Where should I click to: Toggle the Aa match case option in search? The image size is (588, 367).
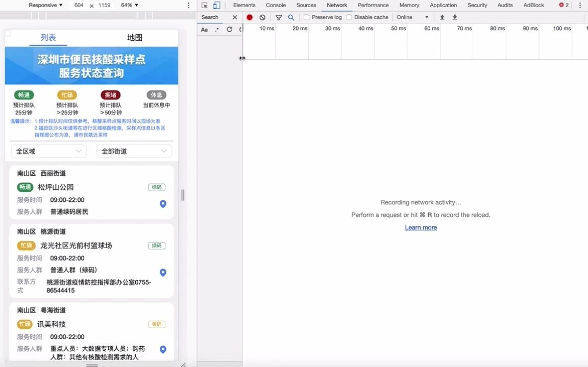click(204, 30)
